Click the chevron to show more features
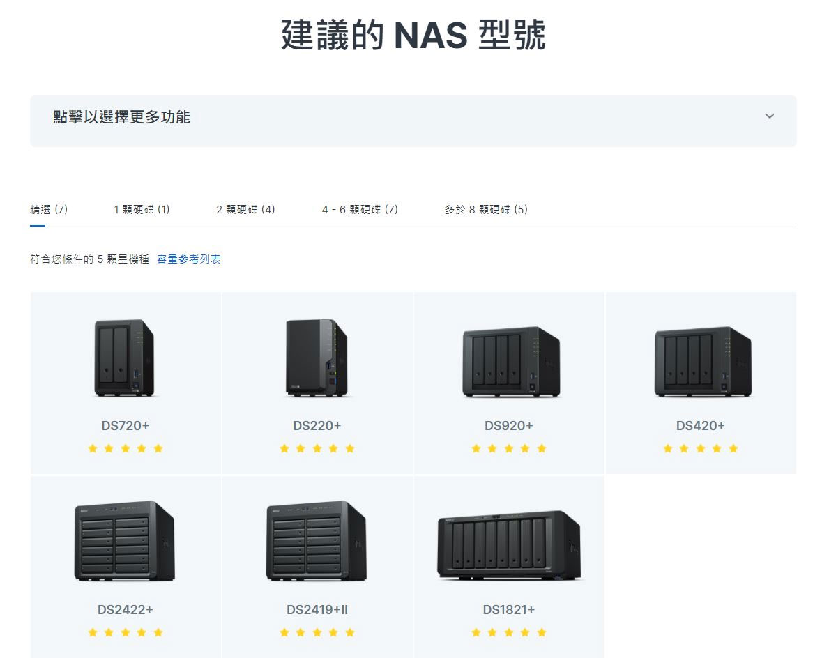The width and height of the screenshot is (829, 672). pyautogui.click(x=769, y=116)
